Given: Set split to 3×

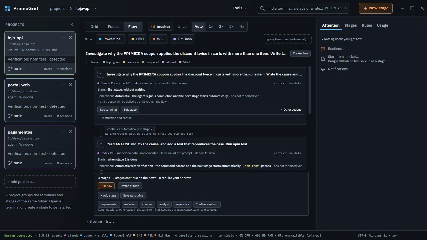Looking at the screenshot, I should (x=232, y=27).
